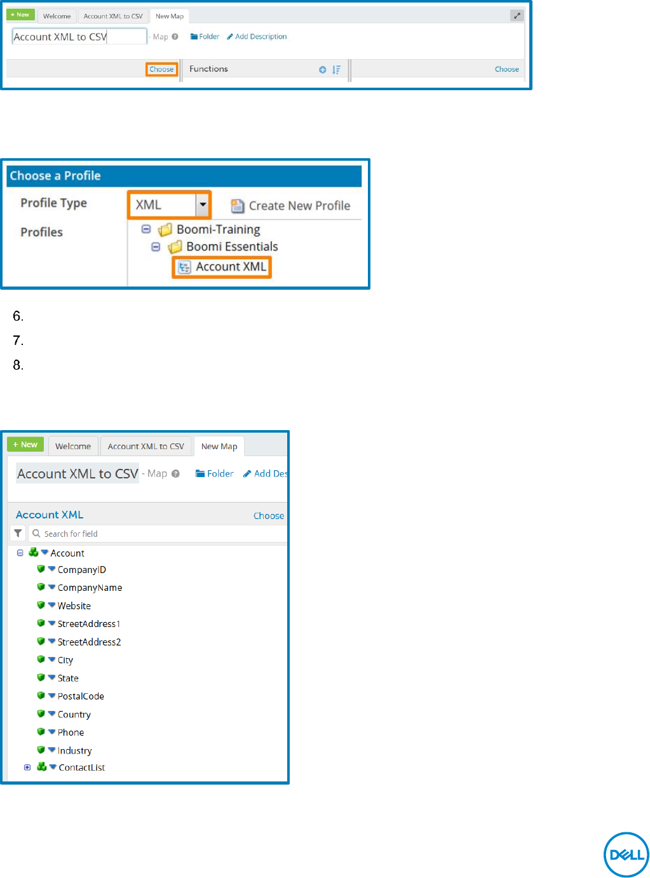Click the green icon beside StreetAddress2
The width and height of the screenshot is (650, 878).
click(41, 641)
